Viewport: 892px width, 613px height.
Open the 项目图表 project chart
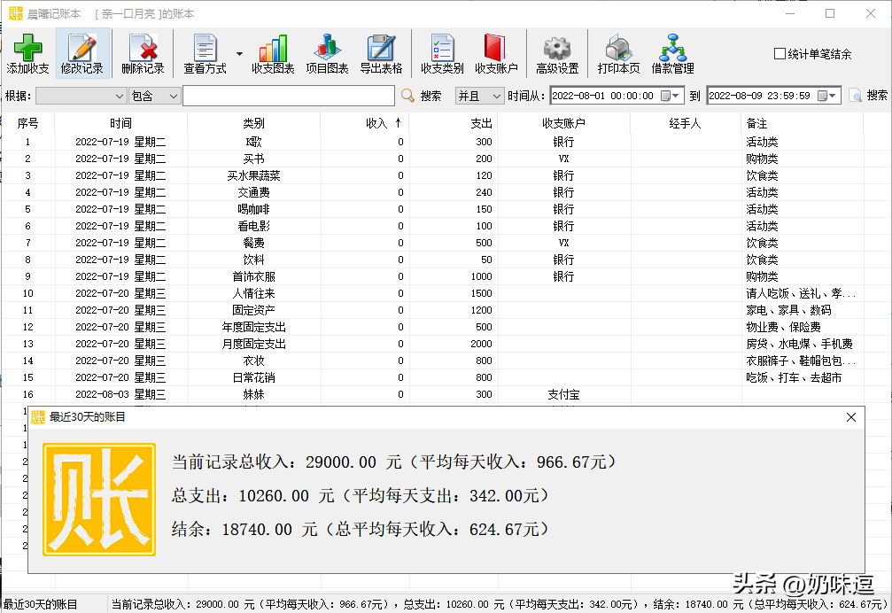pos(327,54)
